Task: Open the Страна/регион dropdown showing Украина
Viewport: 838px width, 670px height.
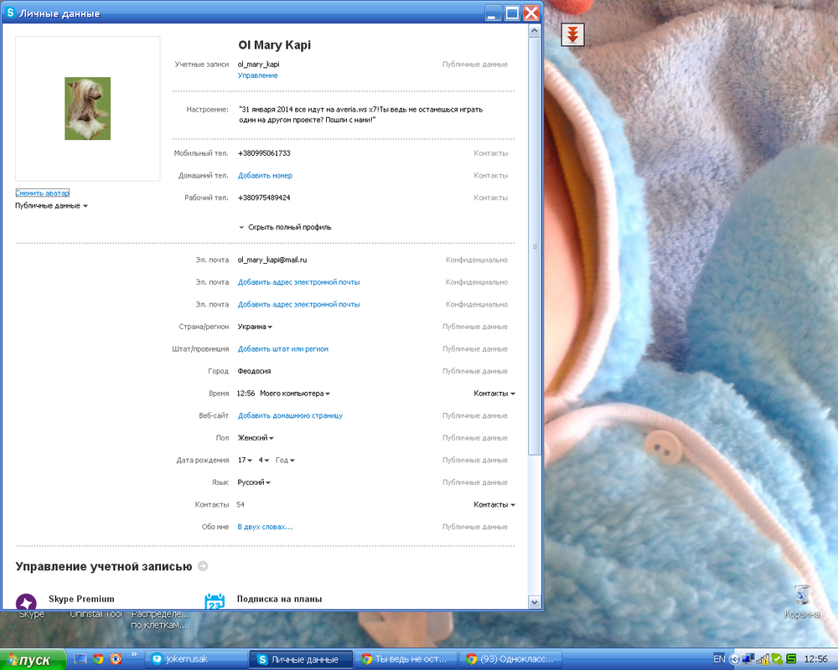Action: [x=255, y=327]
